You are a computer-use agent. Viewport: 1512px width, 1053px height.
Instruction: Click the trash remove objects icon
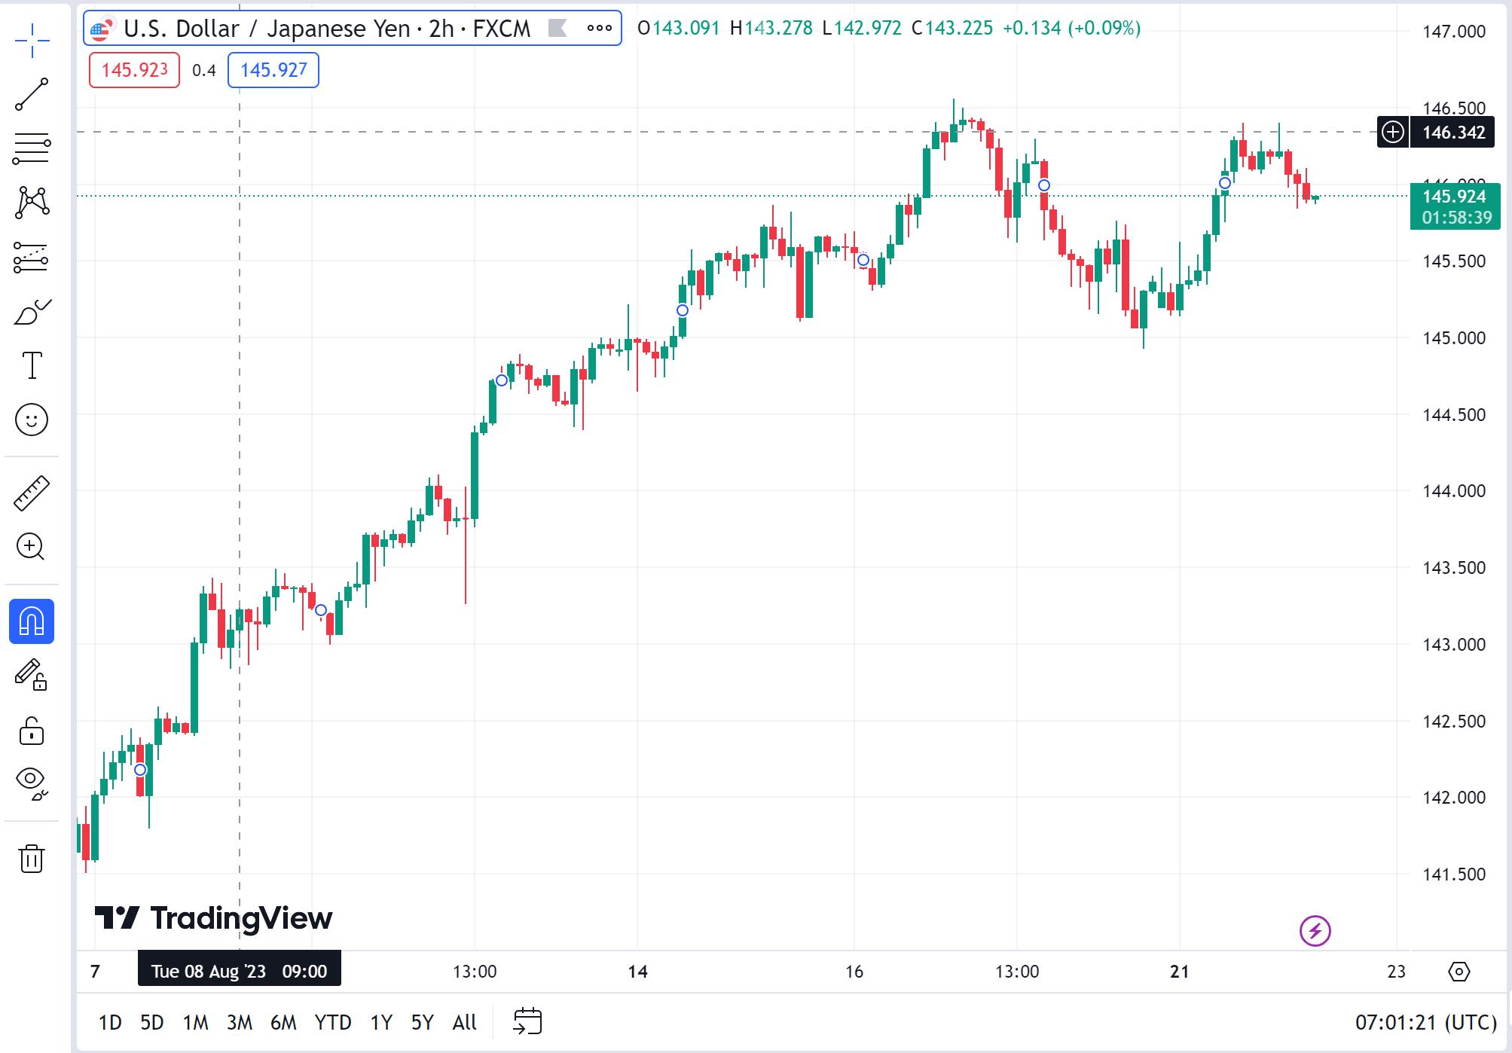click(32, 858)
